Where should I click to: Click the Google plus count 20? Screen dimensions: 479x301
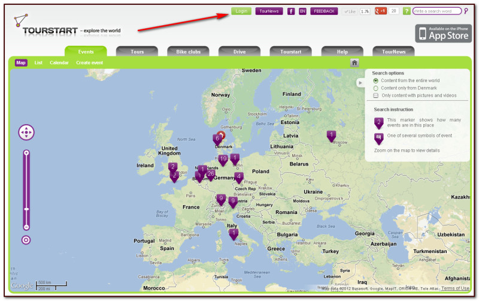tap(393, 11)
